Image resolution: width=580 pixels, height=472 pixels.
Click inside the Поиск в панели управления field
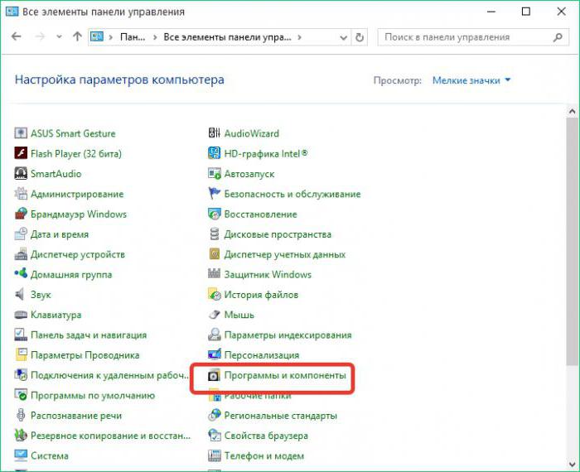(x=473, y=37)
